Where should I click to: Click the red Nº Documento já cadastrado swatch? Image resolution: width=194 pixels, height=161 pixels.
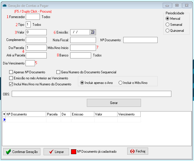coord(74,152)
